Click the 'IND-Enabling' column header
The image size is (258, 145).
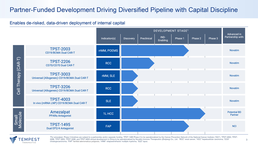[163, 39]
